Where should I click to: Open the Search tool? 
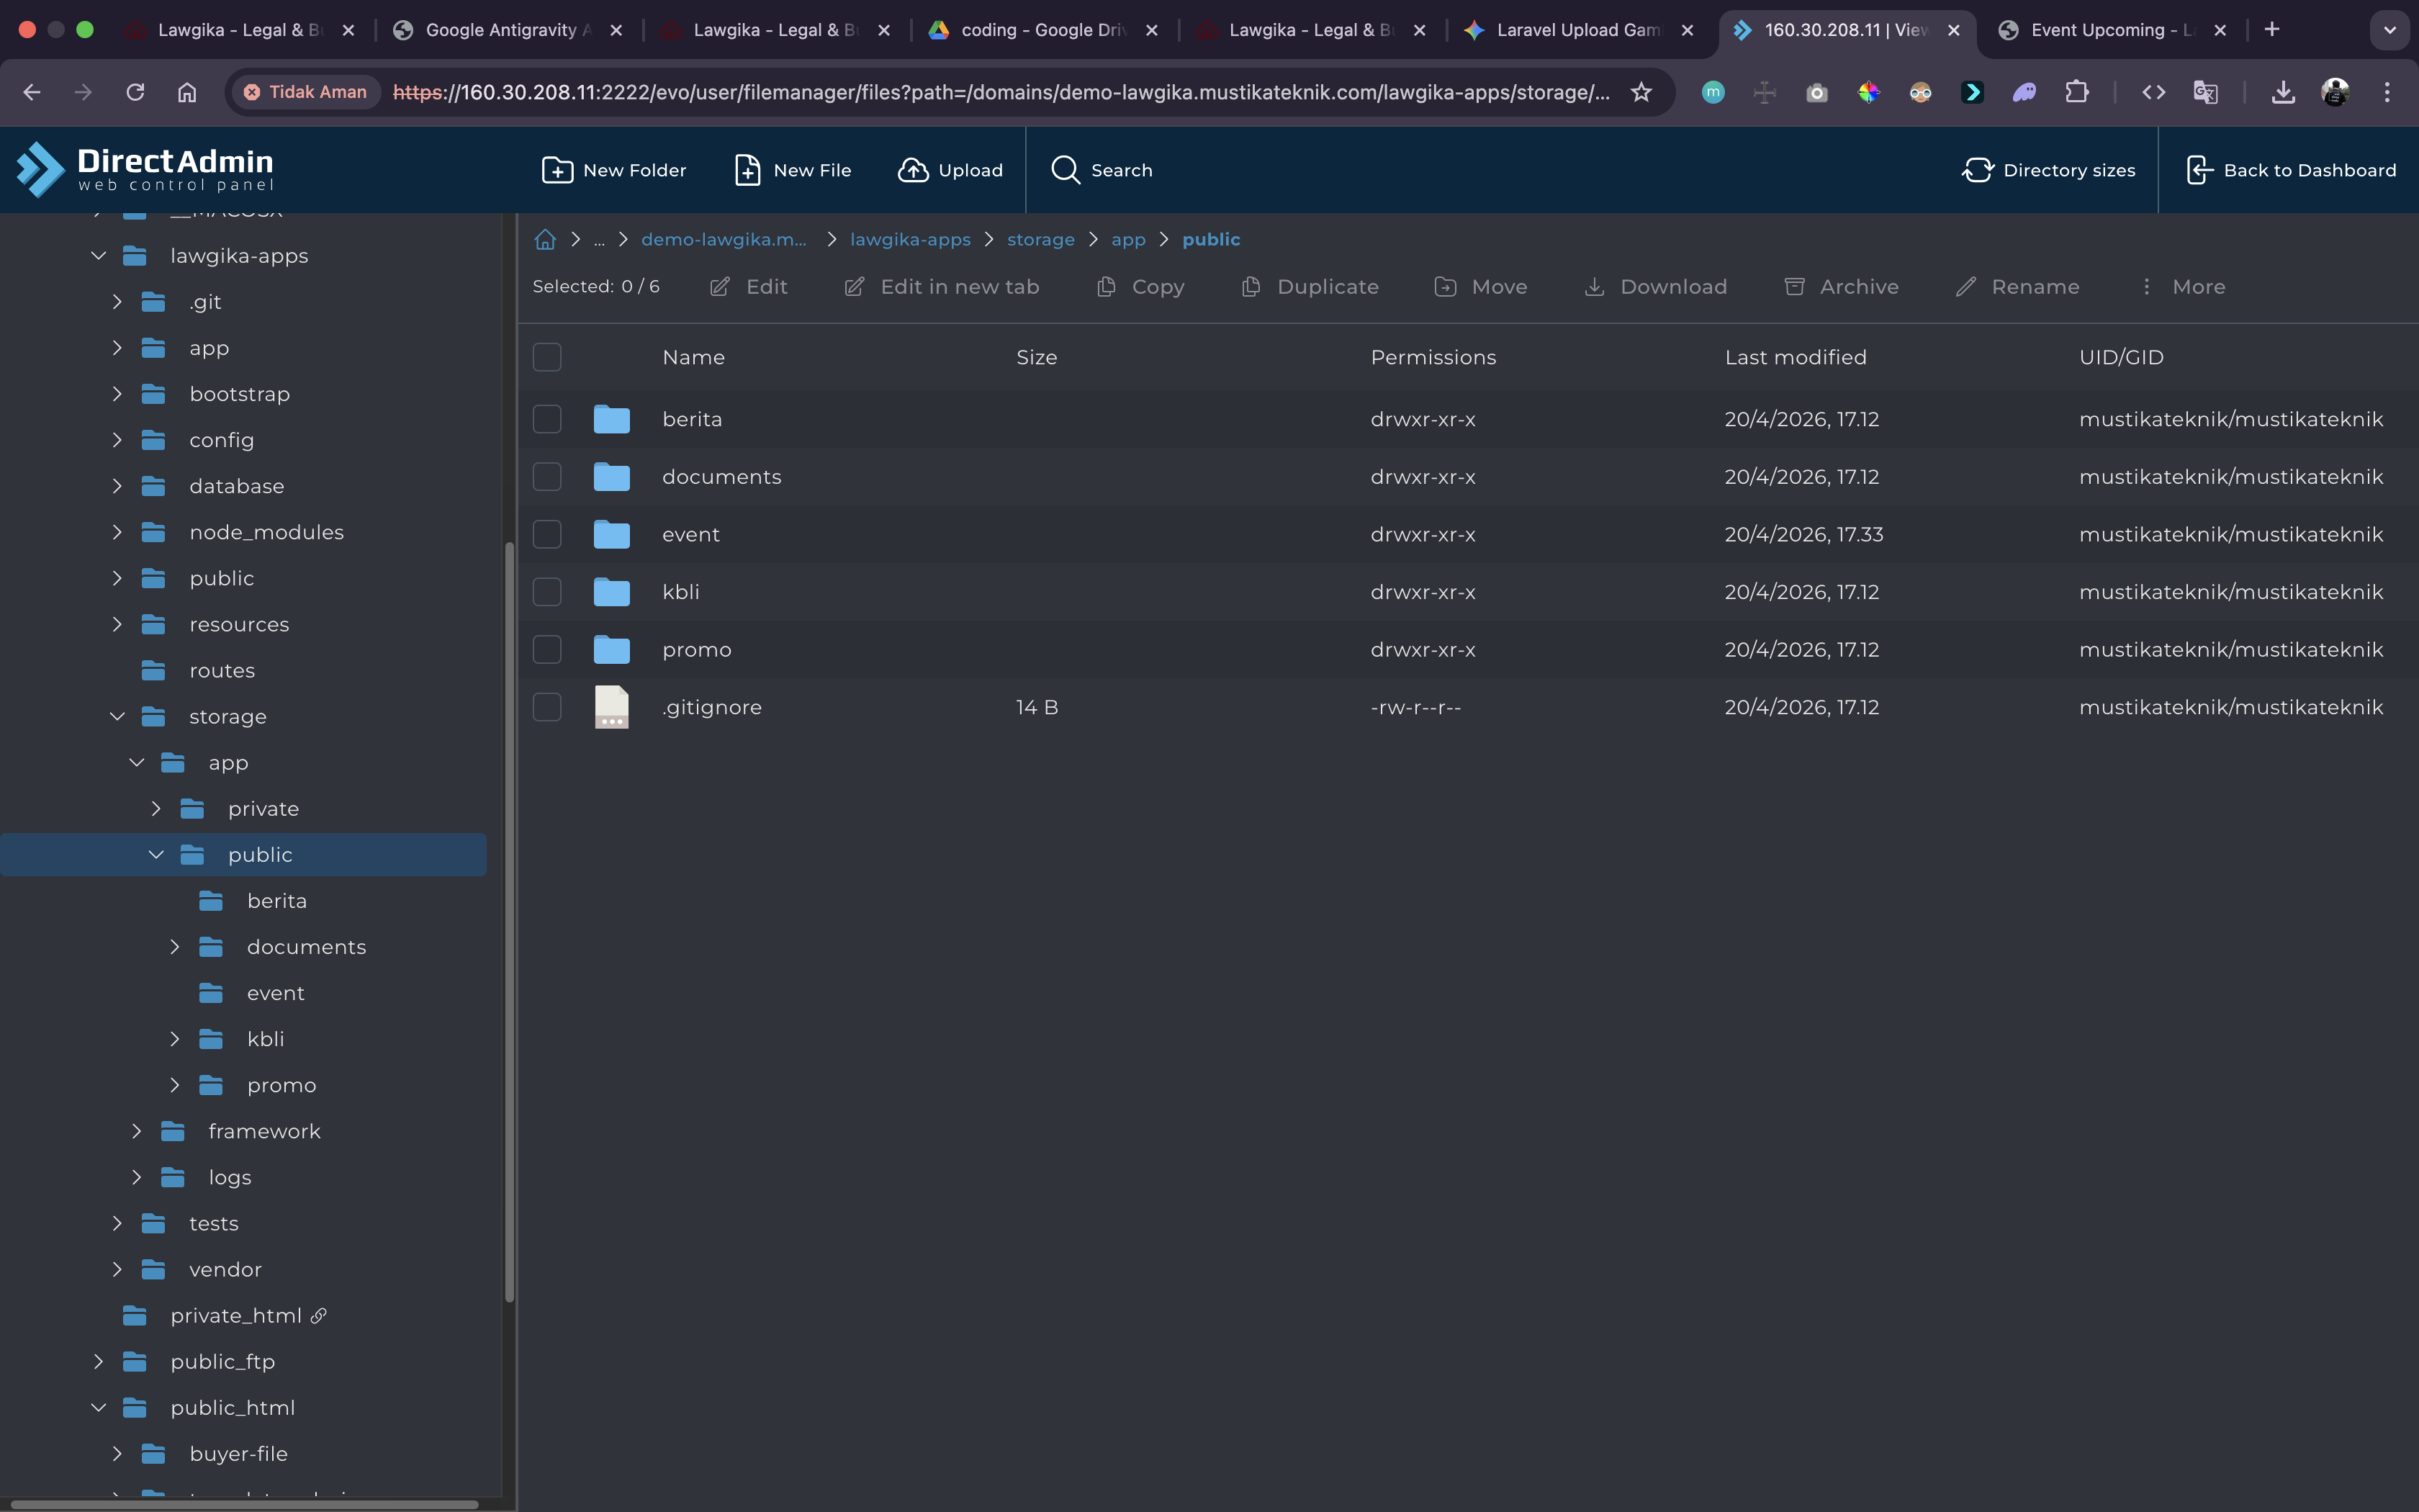(1101, 170)
